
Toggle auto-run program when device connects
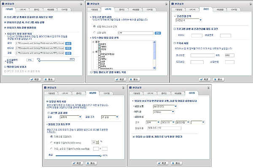pyautogui.click(x=5, y=22)
